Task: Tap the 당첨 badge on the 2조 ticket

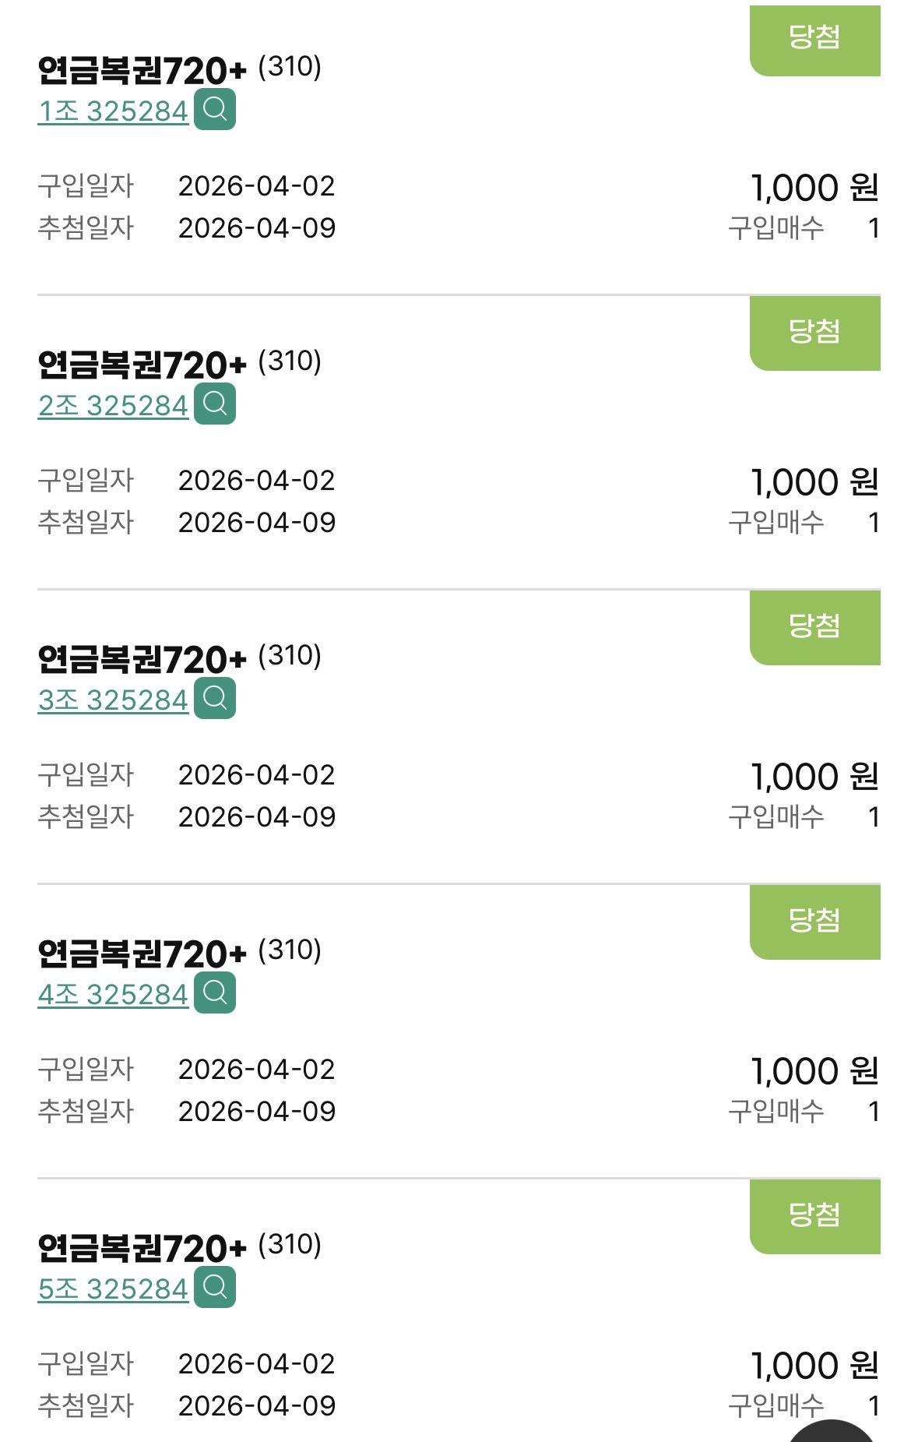Action: 814,332
